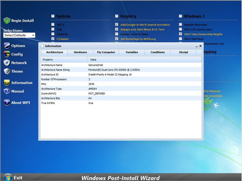The width and height of the screenshot is (242, 181).
Task: Enable the Disable Hibernate checkbox
Action: (x=180, y=25)
